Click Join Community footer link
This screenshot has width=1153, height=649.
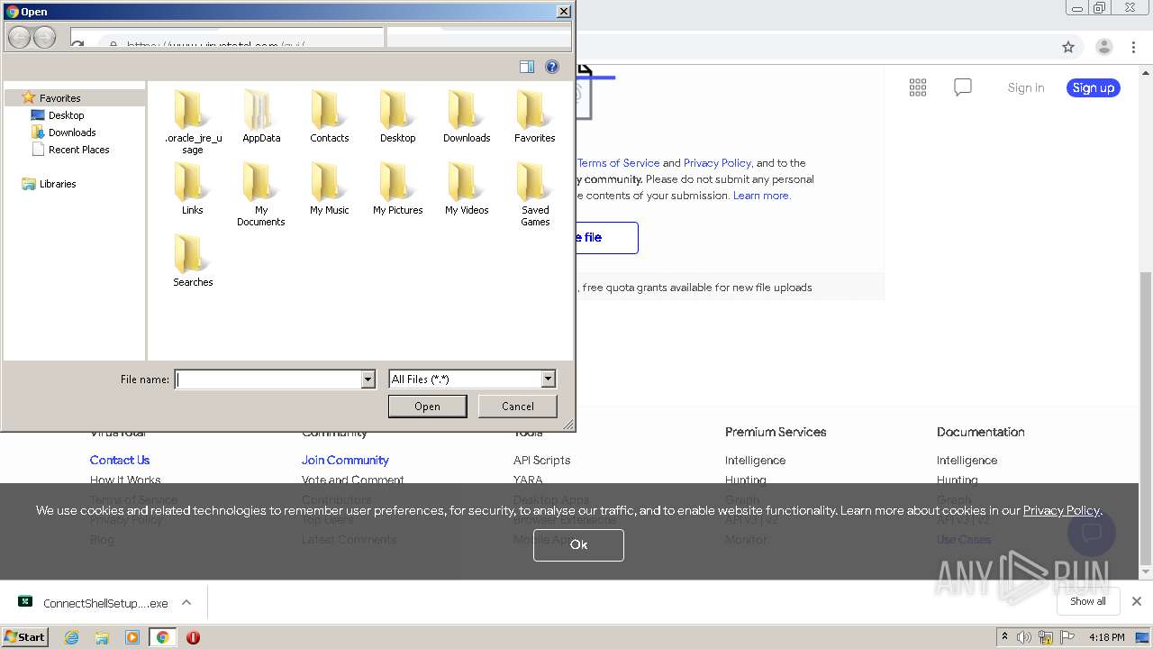pos(345,460)
